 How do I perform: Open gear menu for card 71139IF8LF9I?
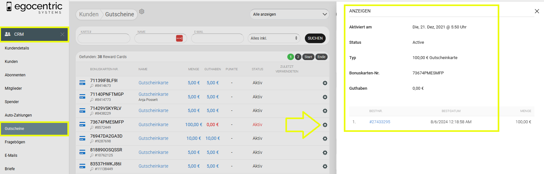(325, 83)
